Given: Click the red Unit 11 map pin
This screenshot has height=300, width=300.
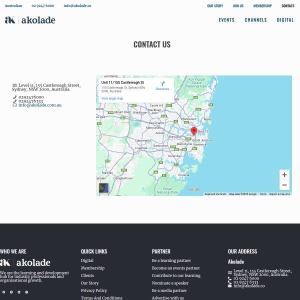Looking at the screenshot, I should pyautogui.click(x=194, y=131).
